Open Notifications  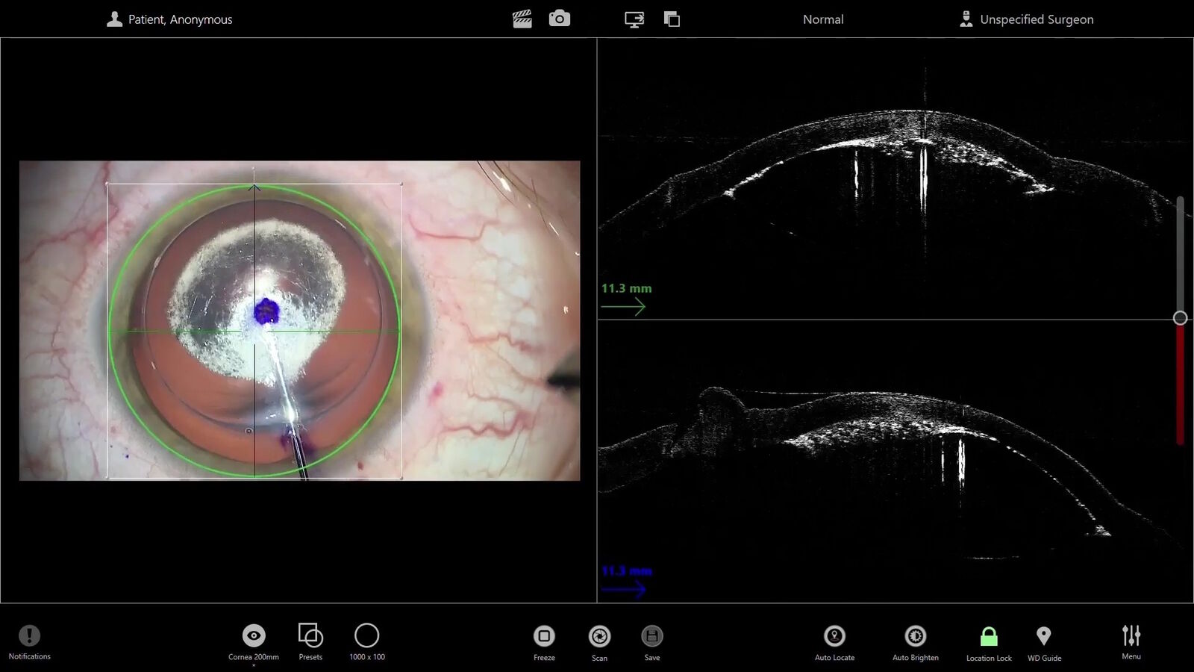[x=30, y=638]
